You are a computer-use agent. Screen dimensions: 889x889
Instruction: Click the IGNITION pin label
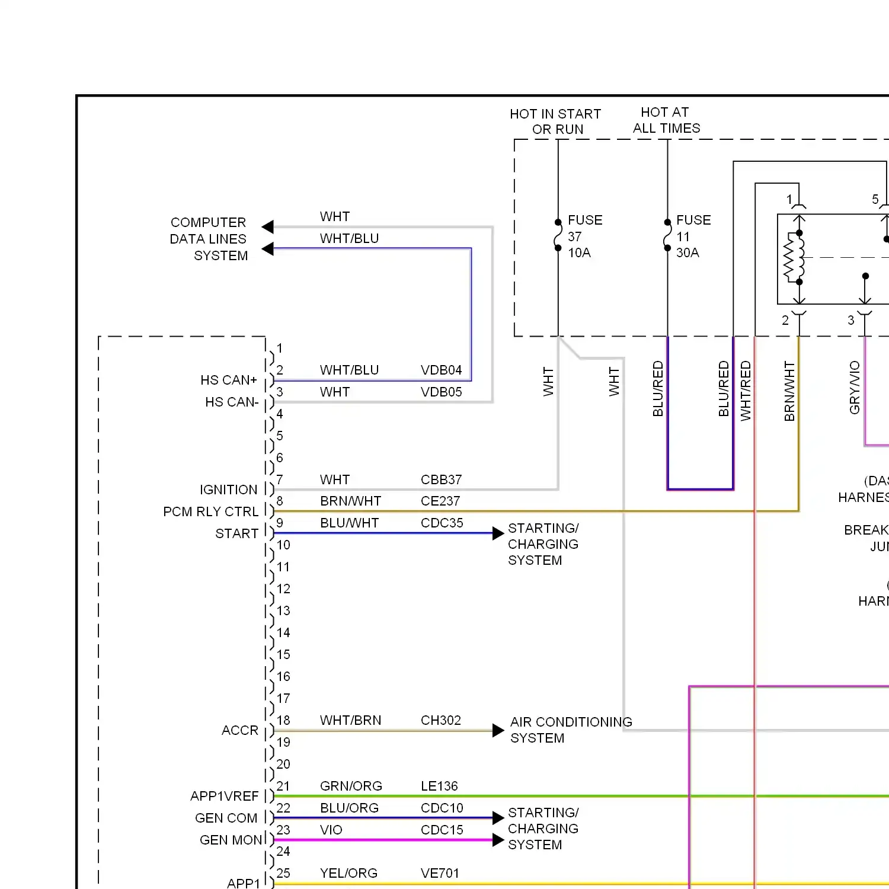pyautogui.click(x=228, y=490)
